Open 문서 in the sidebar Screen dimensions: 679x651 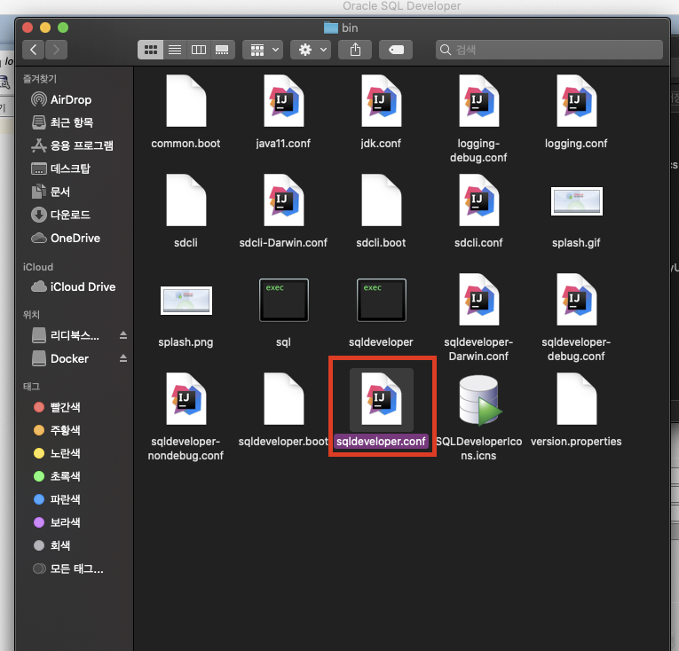pyautogui.click(x=51, y=192)
